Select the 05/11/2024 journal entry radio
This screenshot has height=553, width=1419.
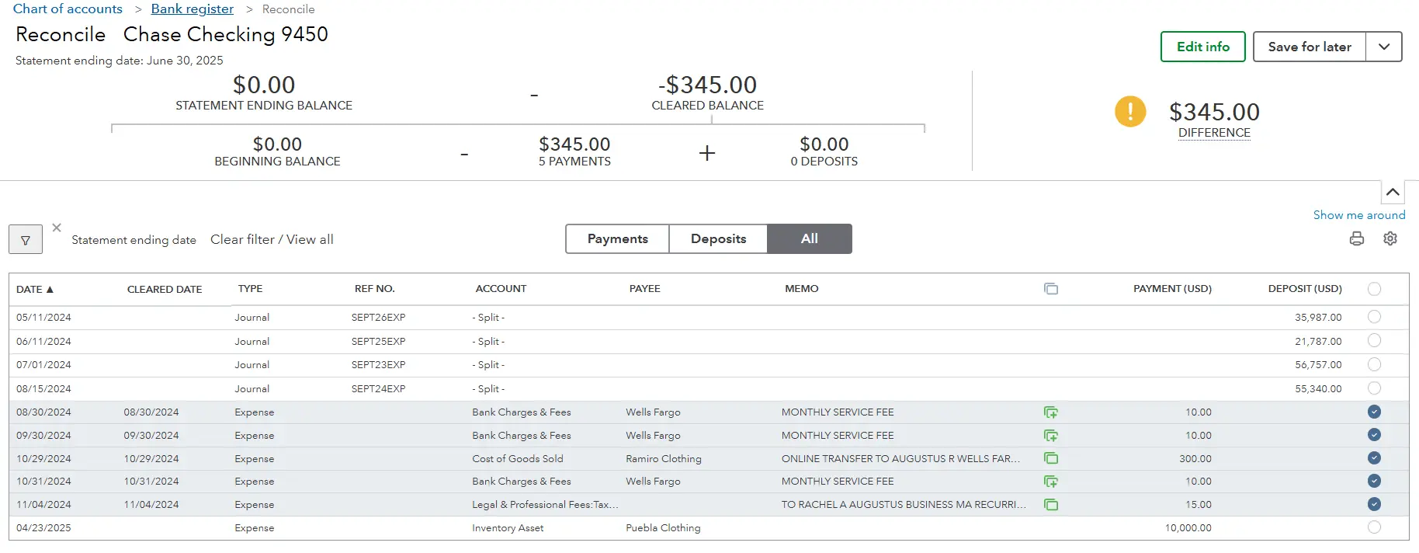tap(1374, 317)
